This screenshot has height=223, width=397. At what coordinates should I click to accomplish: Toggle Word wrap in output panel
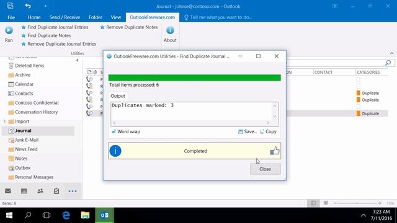126,131
